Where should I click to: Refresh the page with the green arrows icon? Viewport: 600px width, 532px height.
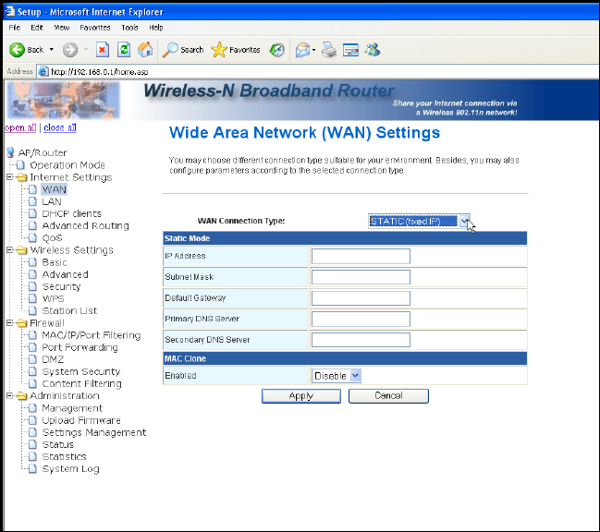pos(124,50)
